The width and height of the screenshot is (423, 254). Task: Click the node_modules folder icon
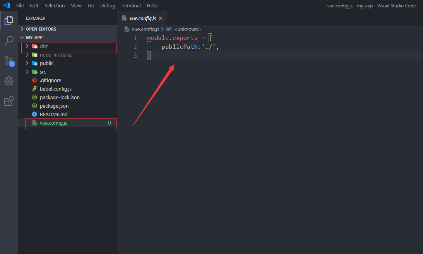[x=34, y=55]
